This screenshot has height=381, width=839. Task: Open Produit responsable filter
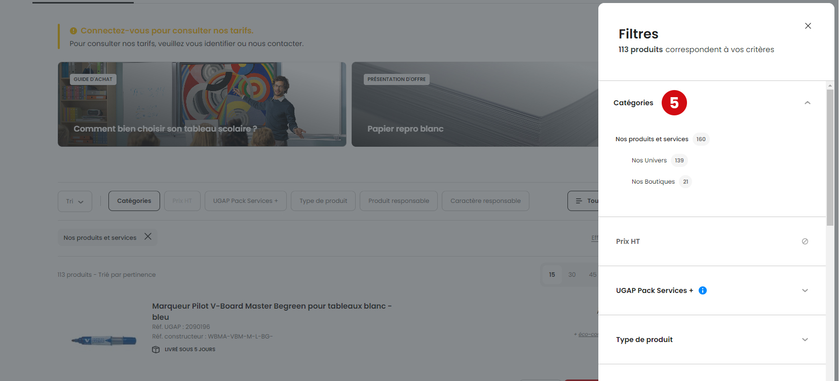coord(399,201)
